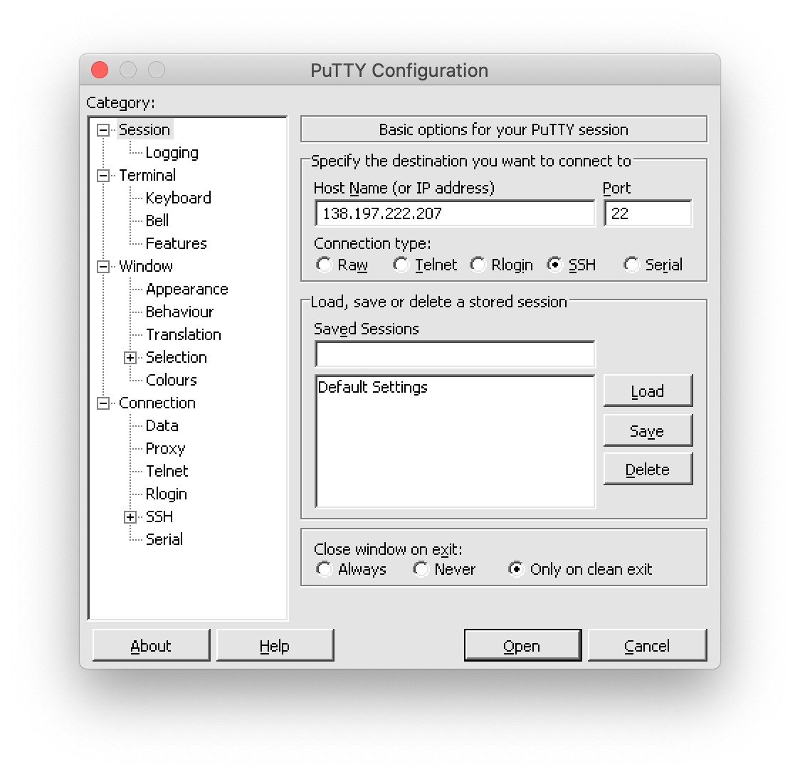Select Telnet category in tree

[x=167, y=471]
